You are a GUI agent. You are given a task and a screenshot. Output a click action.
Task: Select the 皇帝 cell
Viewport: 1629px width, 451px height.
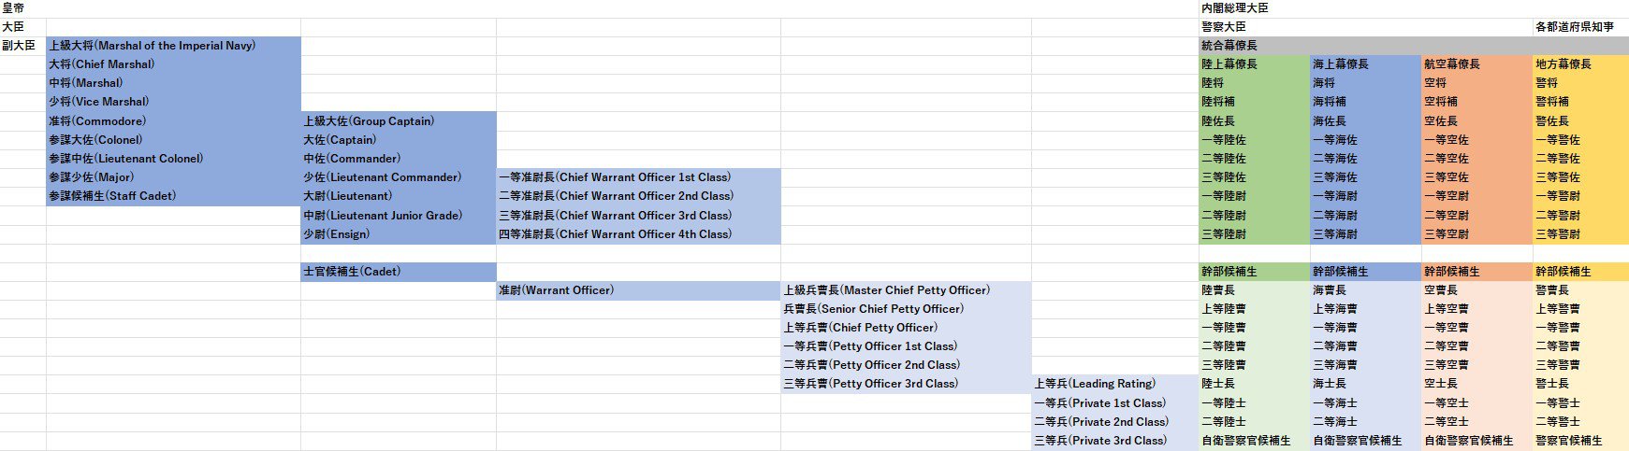tap(13, 8)
